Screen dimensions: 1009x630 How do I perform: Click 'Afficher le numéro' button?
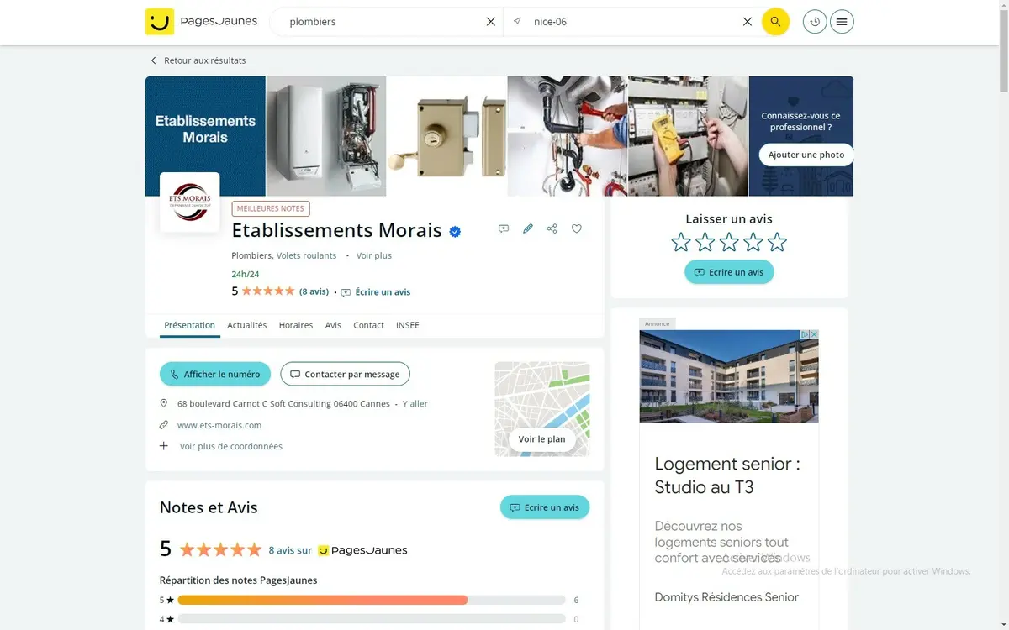[x=215, y=374]
